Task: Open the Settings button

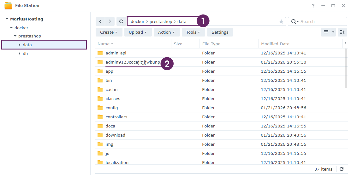Action: coord(220,32)
